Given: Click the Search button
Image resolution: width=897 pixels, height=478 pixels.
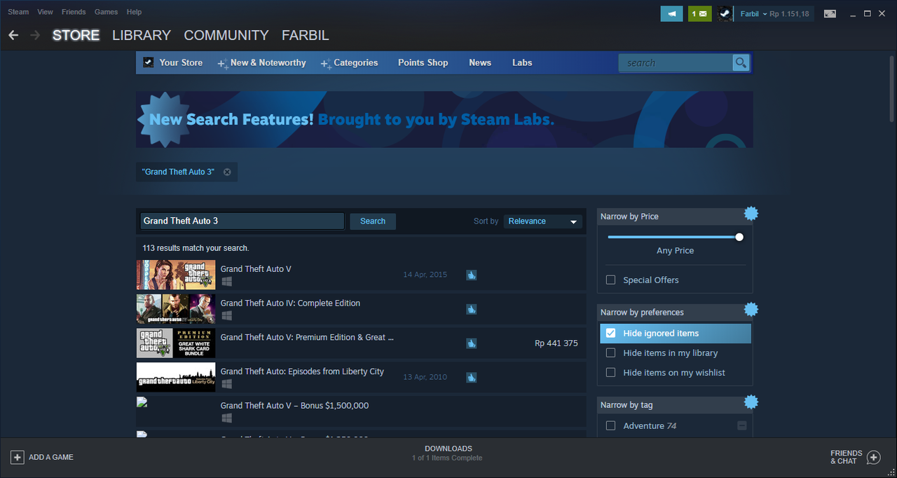Looking at the screenshot, I should 373,221.
